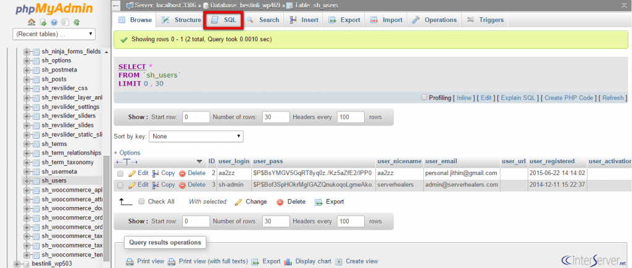Open the Export tab in the top tab bar

click(344, 20)
